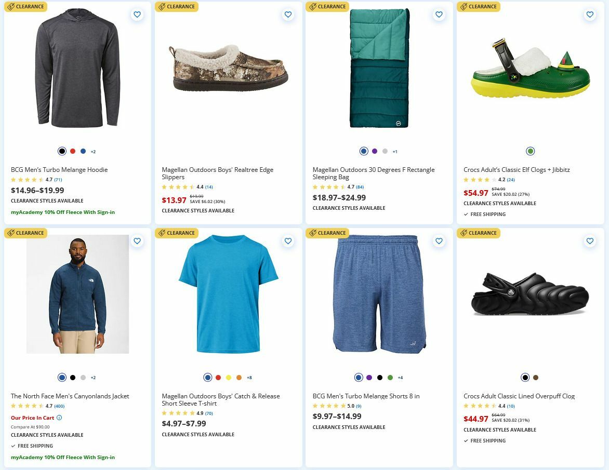Viewport: 609px width, 470px height.
Task: Click the heart icon on Crocs Overpuff Clog
Action: tap(590, 241)
